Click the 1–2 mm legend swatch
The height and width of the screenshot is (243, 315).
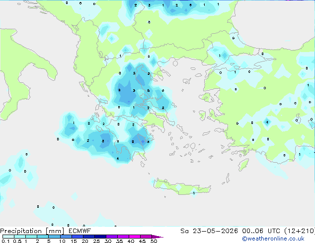31,237
